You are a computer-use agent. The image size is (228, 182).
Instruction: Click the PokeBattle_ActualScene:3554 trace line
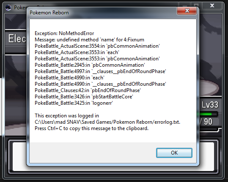pos(97,46)
